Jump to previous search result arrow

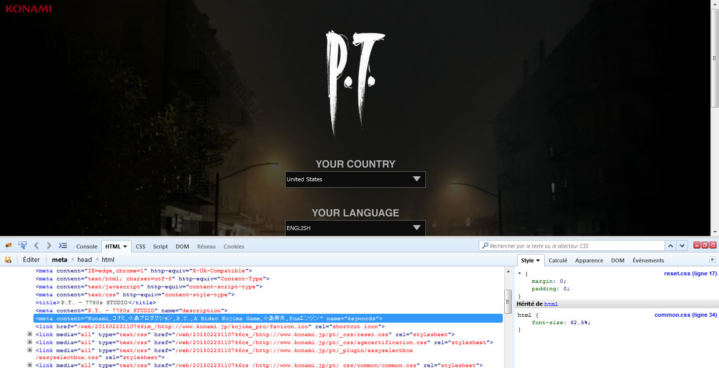click(671, 246)
